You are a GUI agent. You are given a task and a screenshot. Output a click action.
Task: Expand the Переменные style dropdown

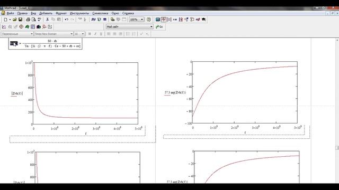point(32,34)
